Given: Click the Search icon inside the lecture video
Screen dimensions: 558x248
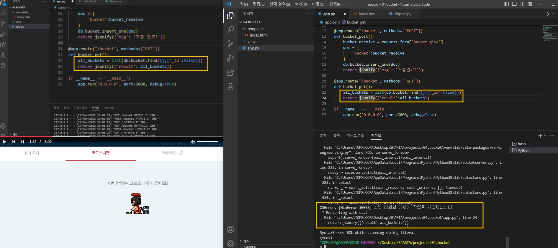Looking at the screenshot, I should coord(3,13).
